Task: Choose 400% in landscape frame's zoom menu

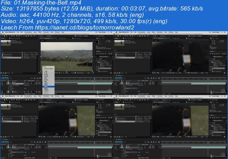Action: [48, 87]
